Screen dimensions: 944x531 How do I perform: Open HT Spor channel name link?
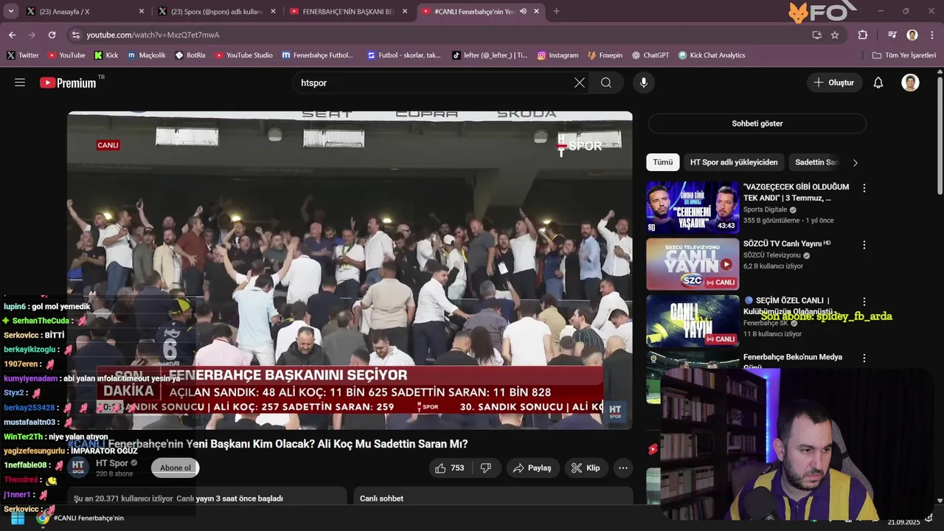click(x=112, y=463)
